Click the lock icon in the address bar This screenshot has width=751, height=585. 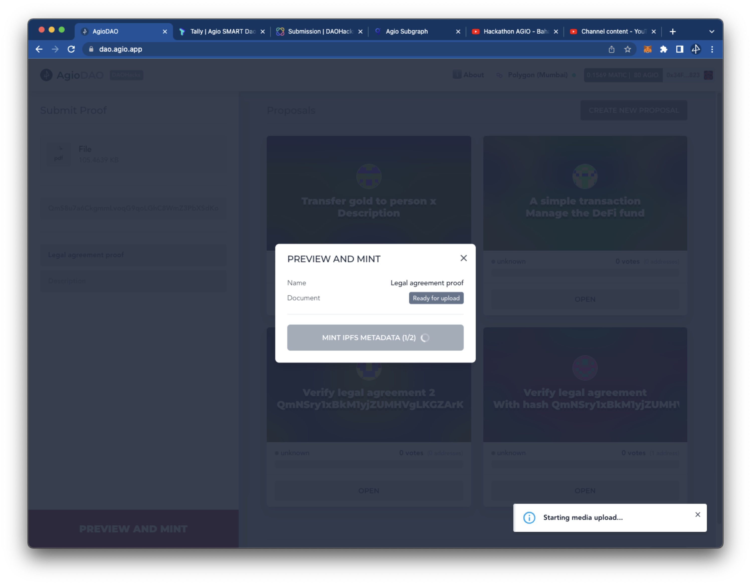(x=91, y=49)
